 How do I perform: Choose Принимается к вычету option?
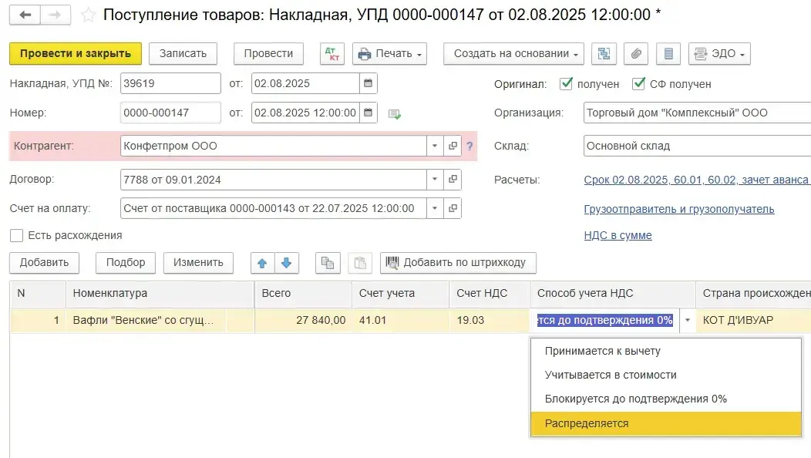click(x=602, y=351)
